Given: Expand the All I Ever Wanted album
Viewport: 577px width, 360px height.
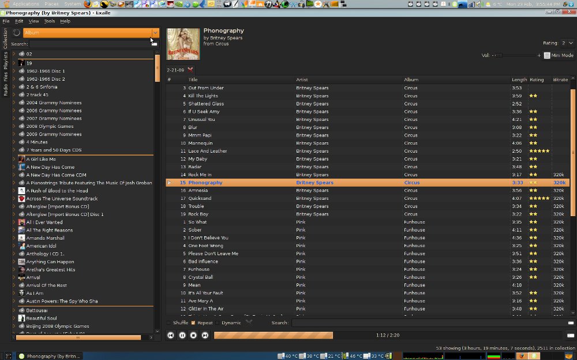Looking at the screenshot, I should [14, 222].
